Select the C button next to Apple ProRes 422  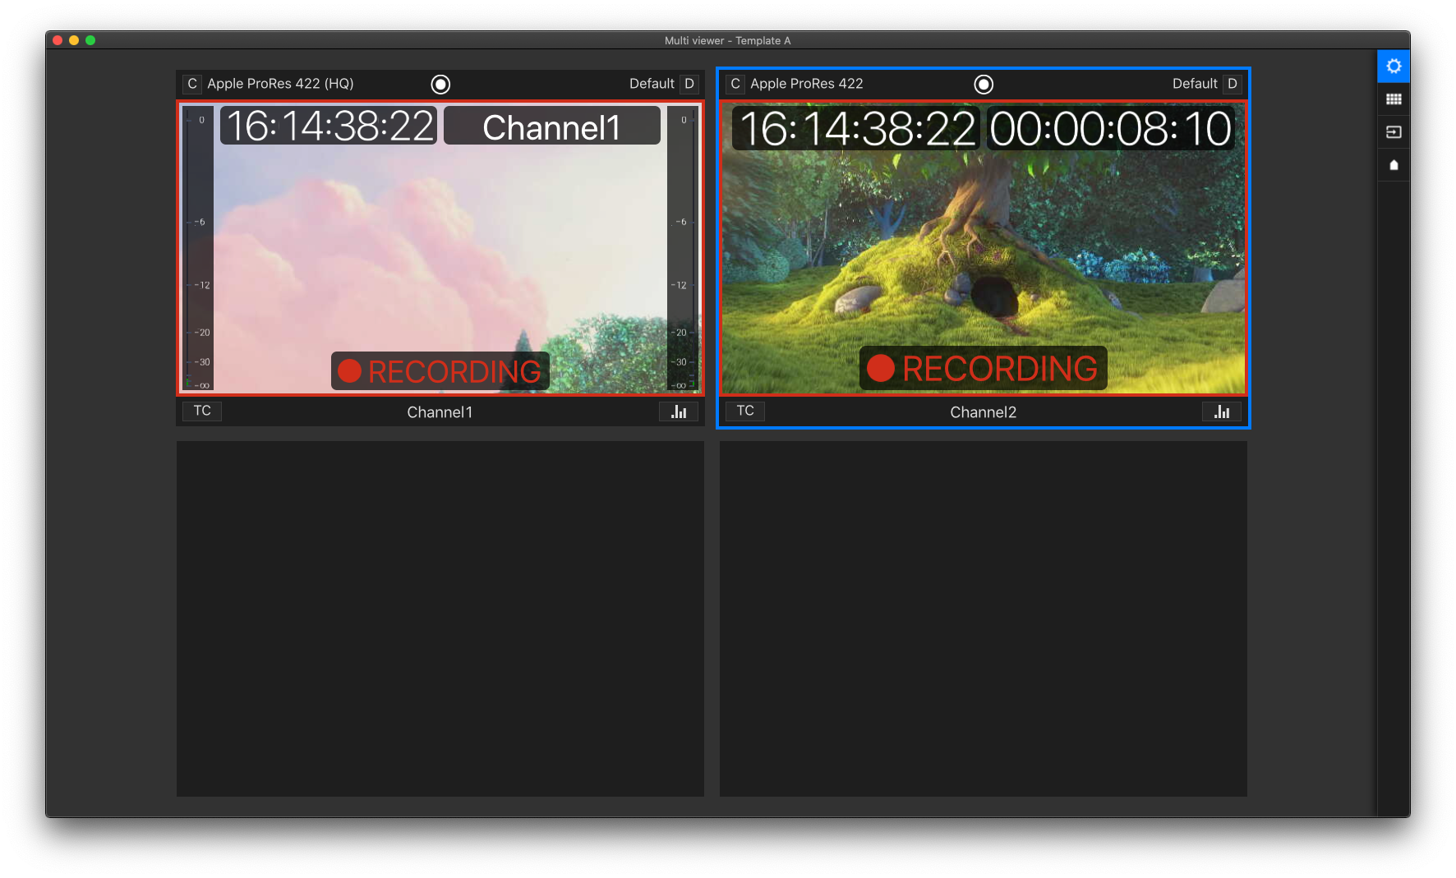tap(735, 84)
